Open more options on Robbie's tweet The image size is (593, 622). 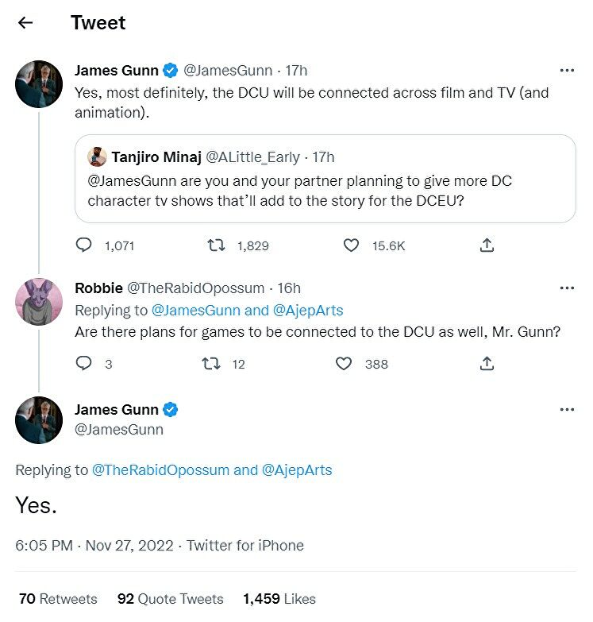pyautogui.click(x=567, y=288)
